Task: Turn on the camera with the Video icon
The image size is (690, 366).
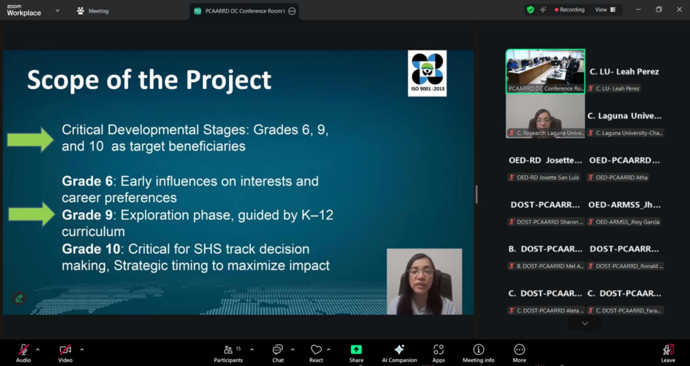Action: [x=65, y=350]
